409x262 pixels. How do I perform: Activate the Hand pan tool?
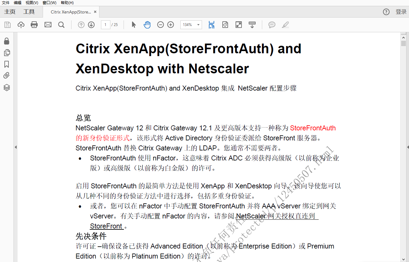147,25
